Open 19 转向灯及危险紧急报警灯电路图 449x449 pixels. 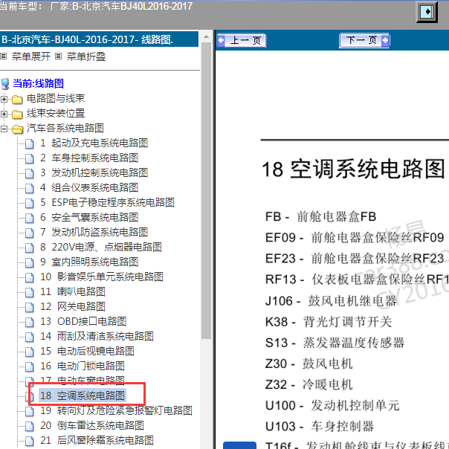pyautogui.click(x=116, y=410)
